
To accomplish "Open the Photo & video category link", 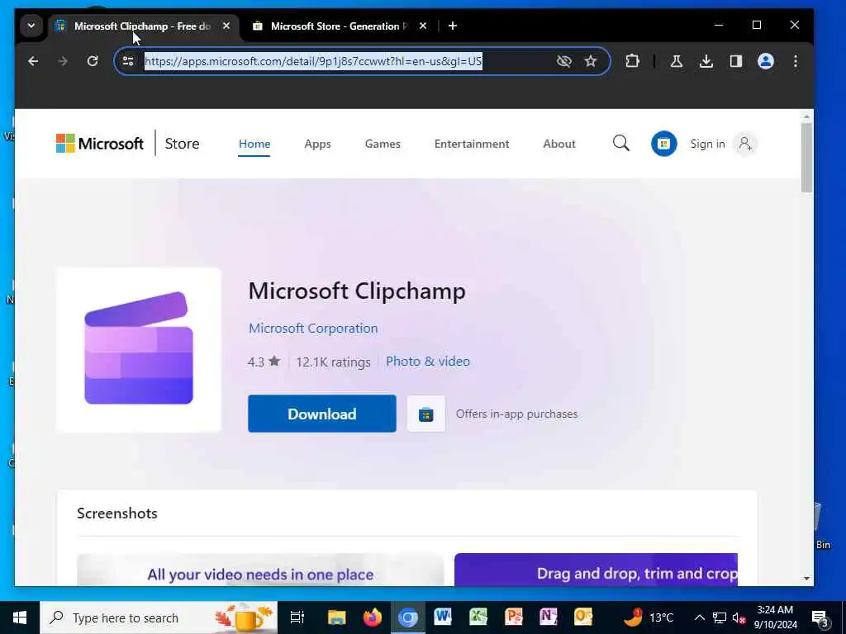I will [x=428, y=362].
